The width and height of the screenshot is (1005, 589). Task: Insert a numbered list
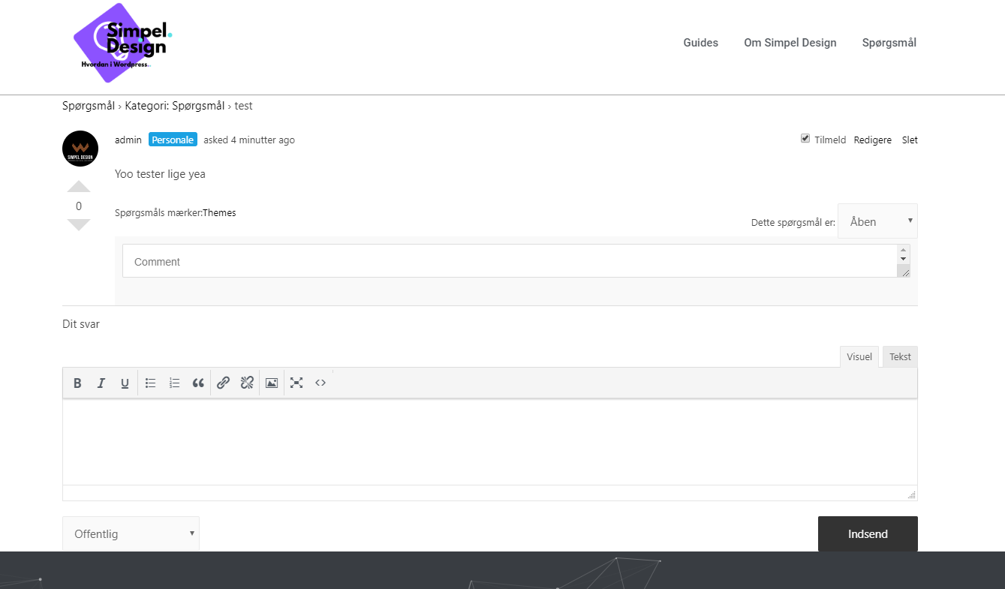[x=174, y=383]
